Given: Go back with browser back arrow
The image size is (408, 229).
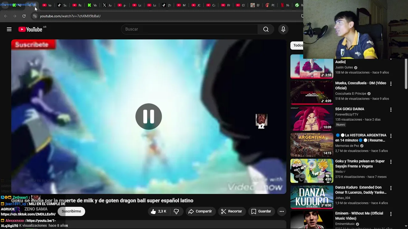Looking at the screenshot, I should pyautogui.click(x=6, y=16).
